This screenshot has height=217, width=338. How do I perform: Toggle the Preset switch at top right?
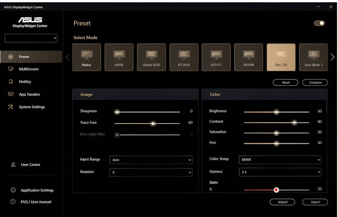click(x=319, y=23)
